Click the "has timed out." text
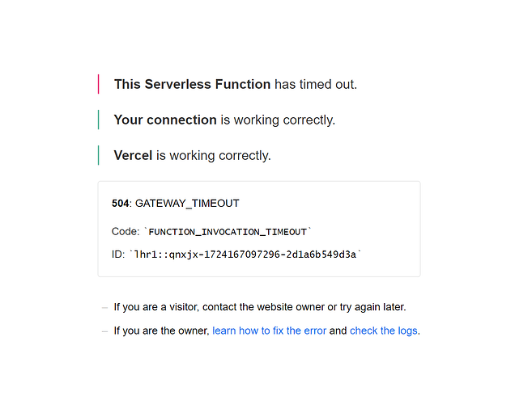This screenshot has width=532, height=404. point(316,84)
